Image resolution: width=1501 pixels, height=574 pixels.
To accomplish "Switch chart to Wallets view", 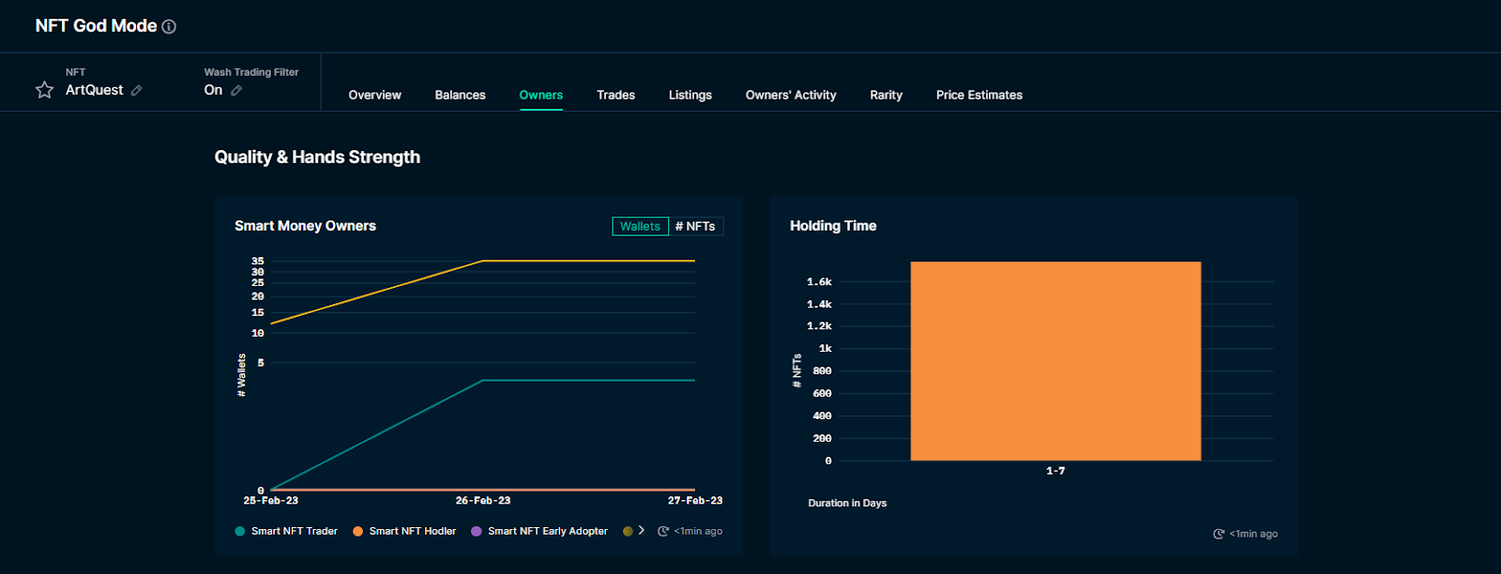I will [640, 227].
